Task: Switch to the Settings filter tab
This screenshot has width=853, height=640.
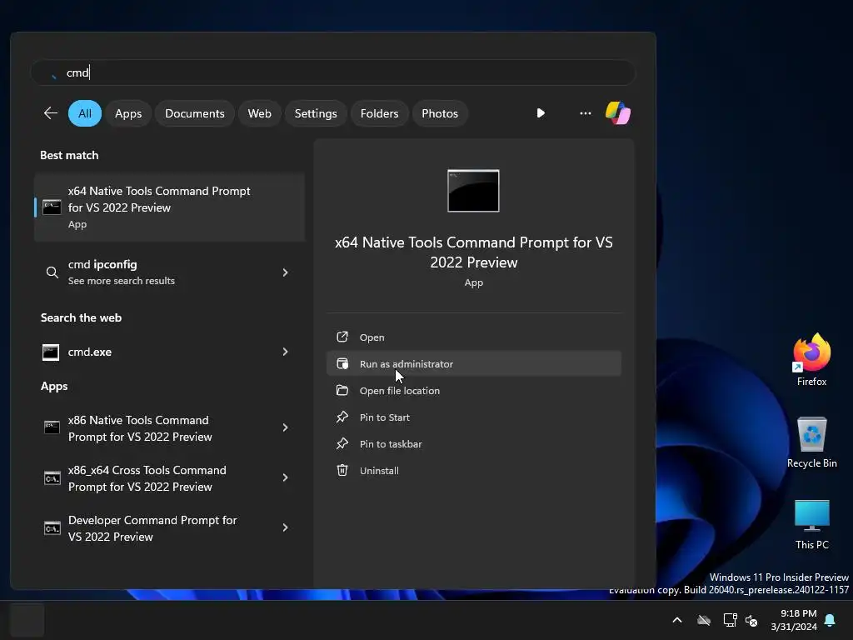Action: [x=316, y=113]
